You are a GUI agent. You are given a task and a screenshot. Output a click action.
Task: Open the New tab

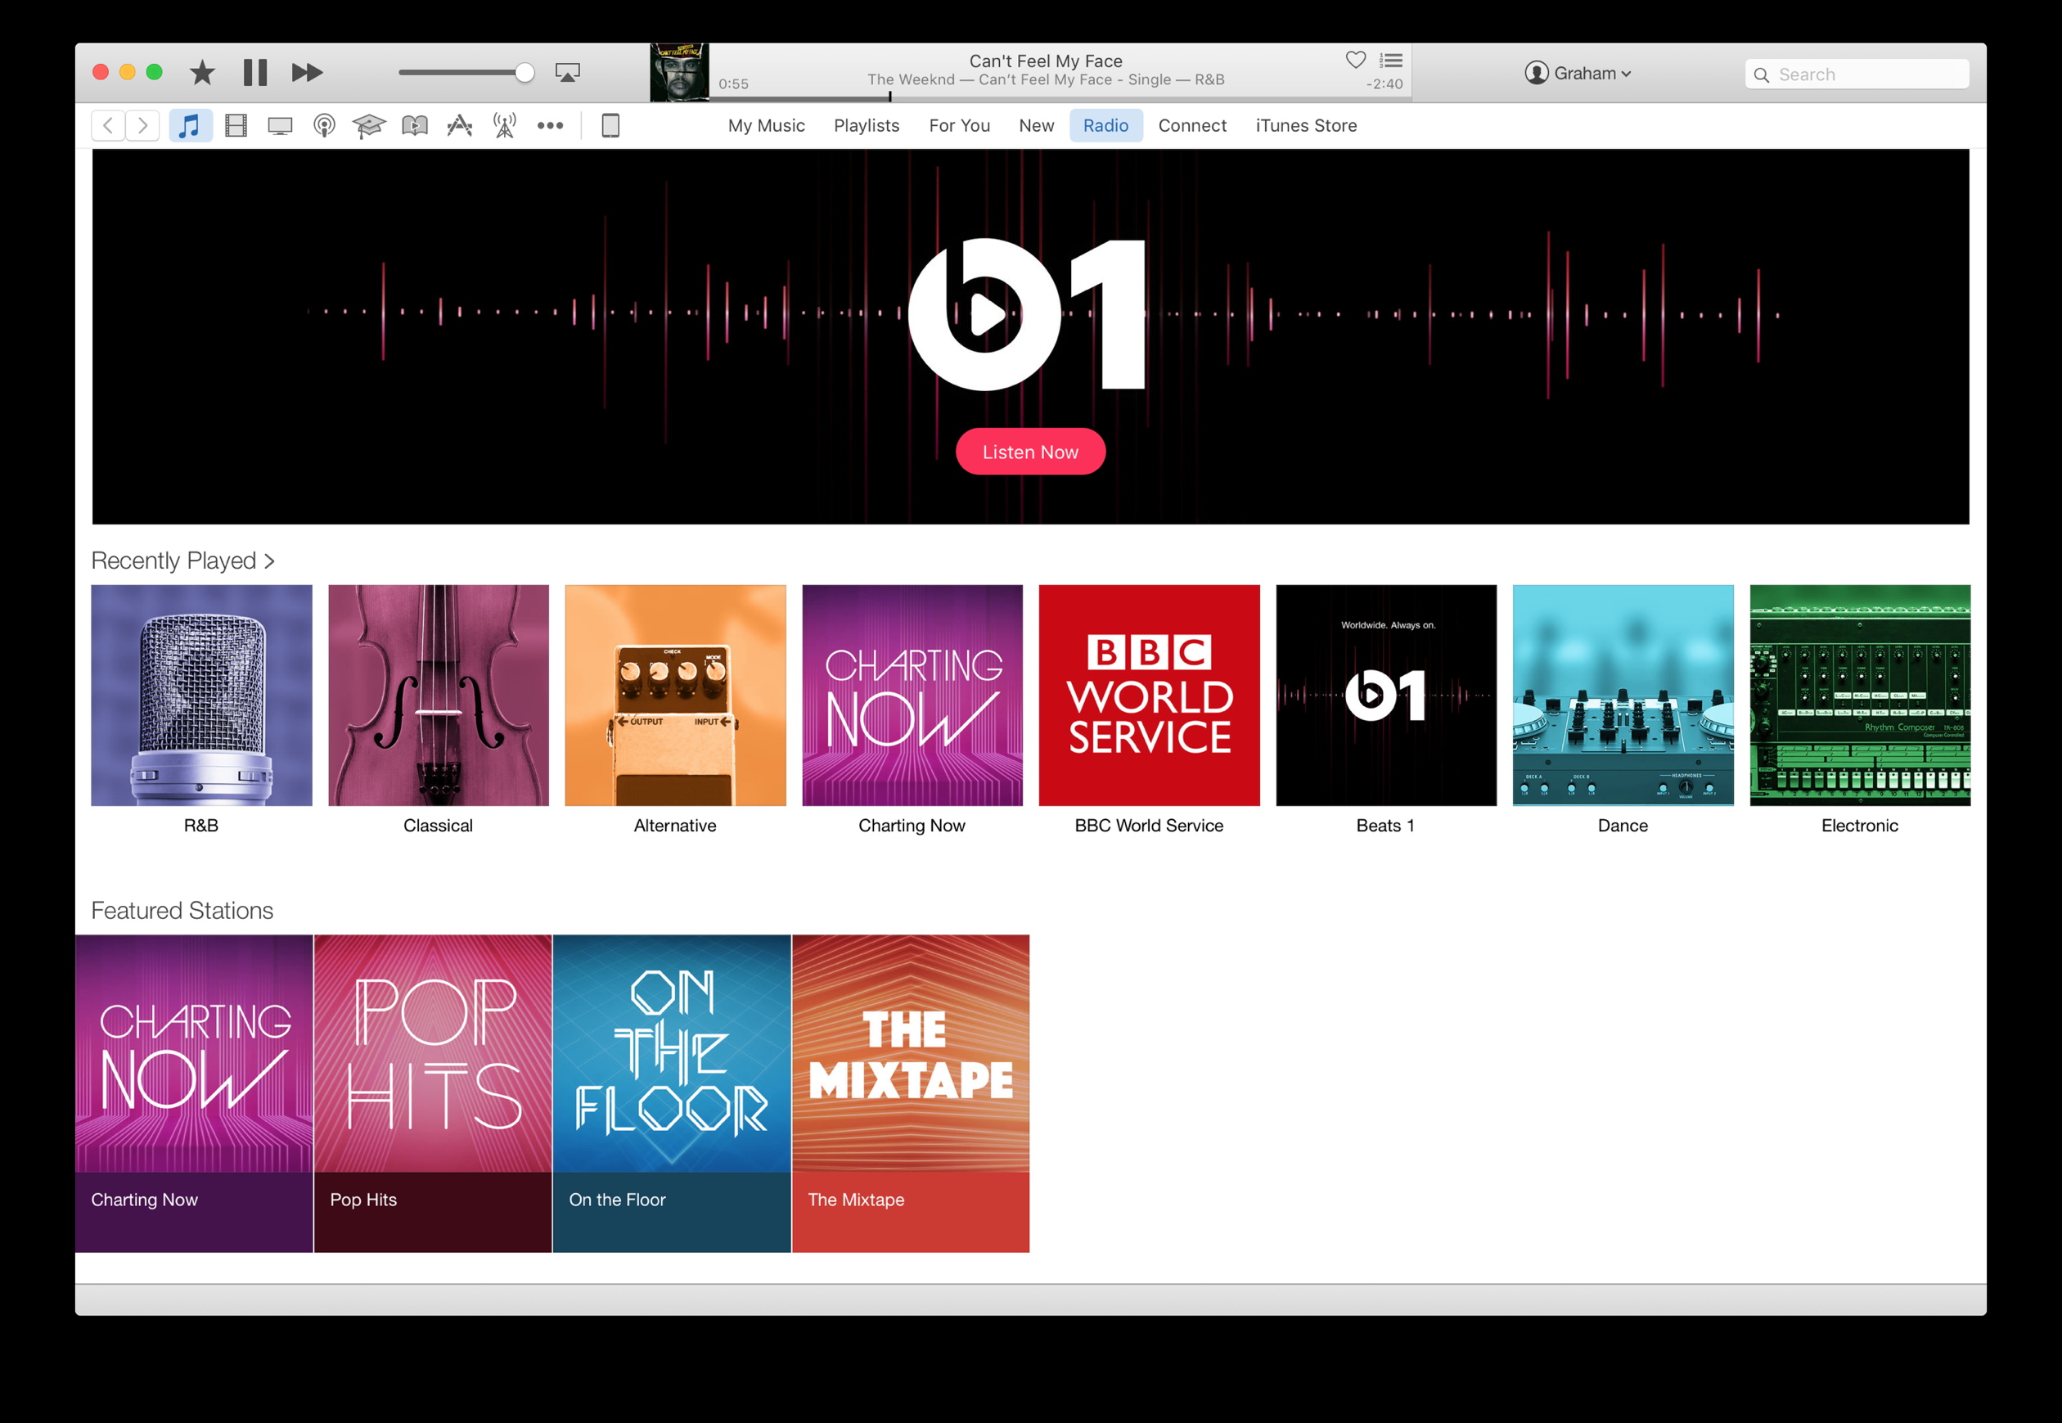click(x=1036, y=126)
